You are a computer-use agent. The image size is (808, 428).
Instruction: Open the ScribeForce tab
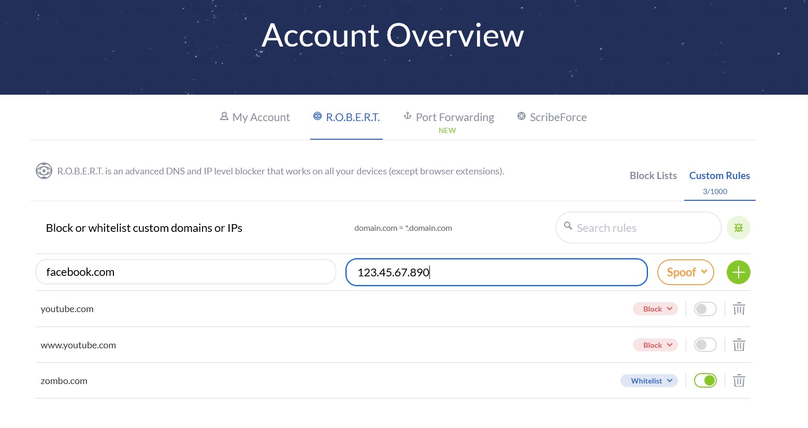point(552,117)
